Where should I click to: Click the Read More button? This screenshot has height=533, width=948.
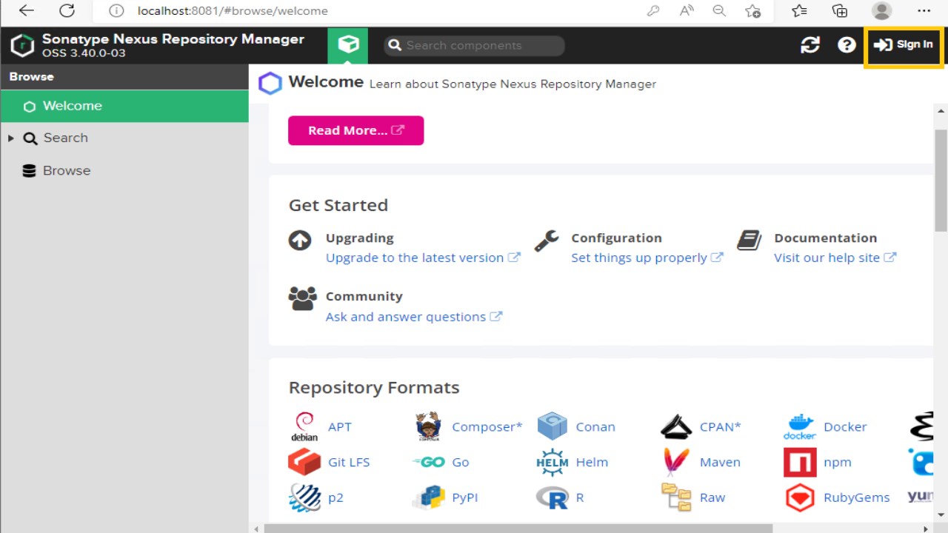pos(355,130)
